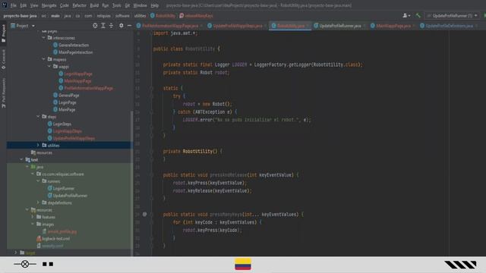The width and height of the screenshot is (486, 273).
Task: Open the Help menu
Action: tap(154, 5)
